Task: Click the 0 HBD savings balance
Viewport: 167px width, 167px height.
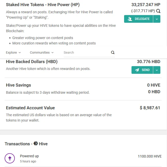Action: coord(154,92)
